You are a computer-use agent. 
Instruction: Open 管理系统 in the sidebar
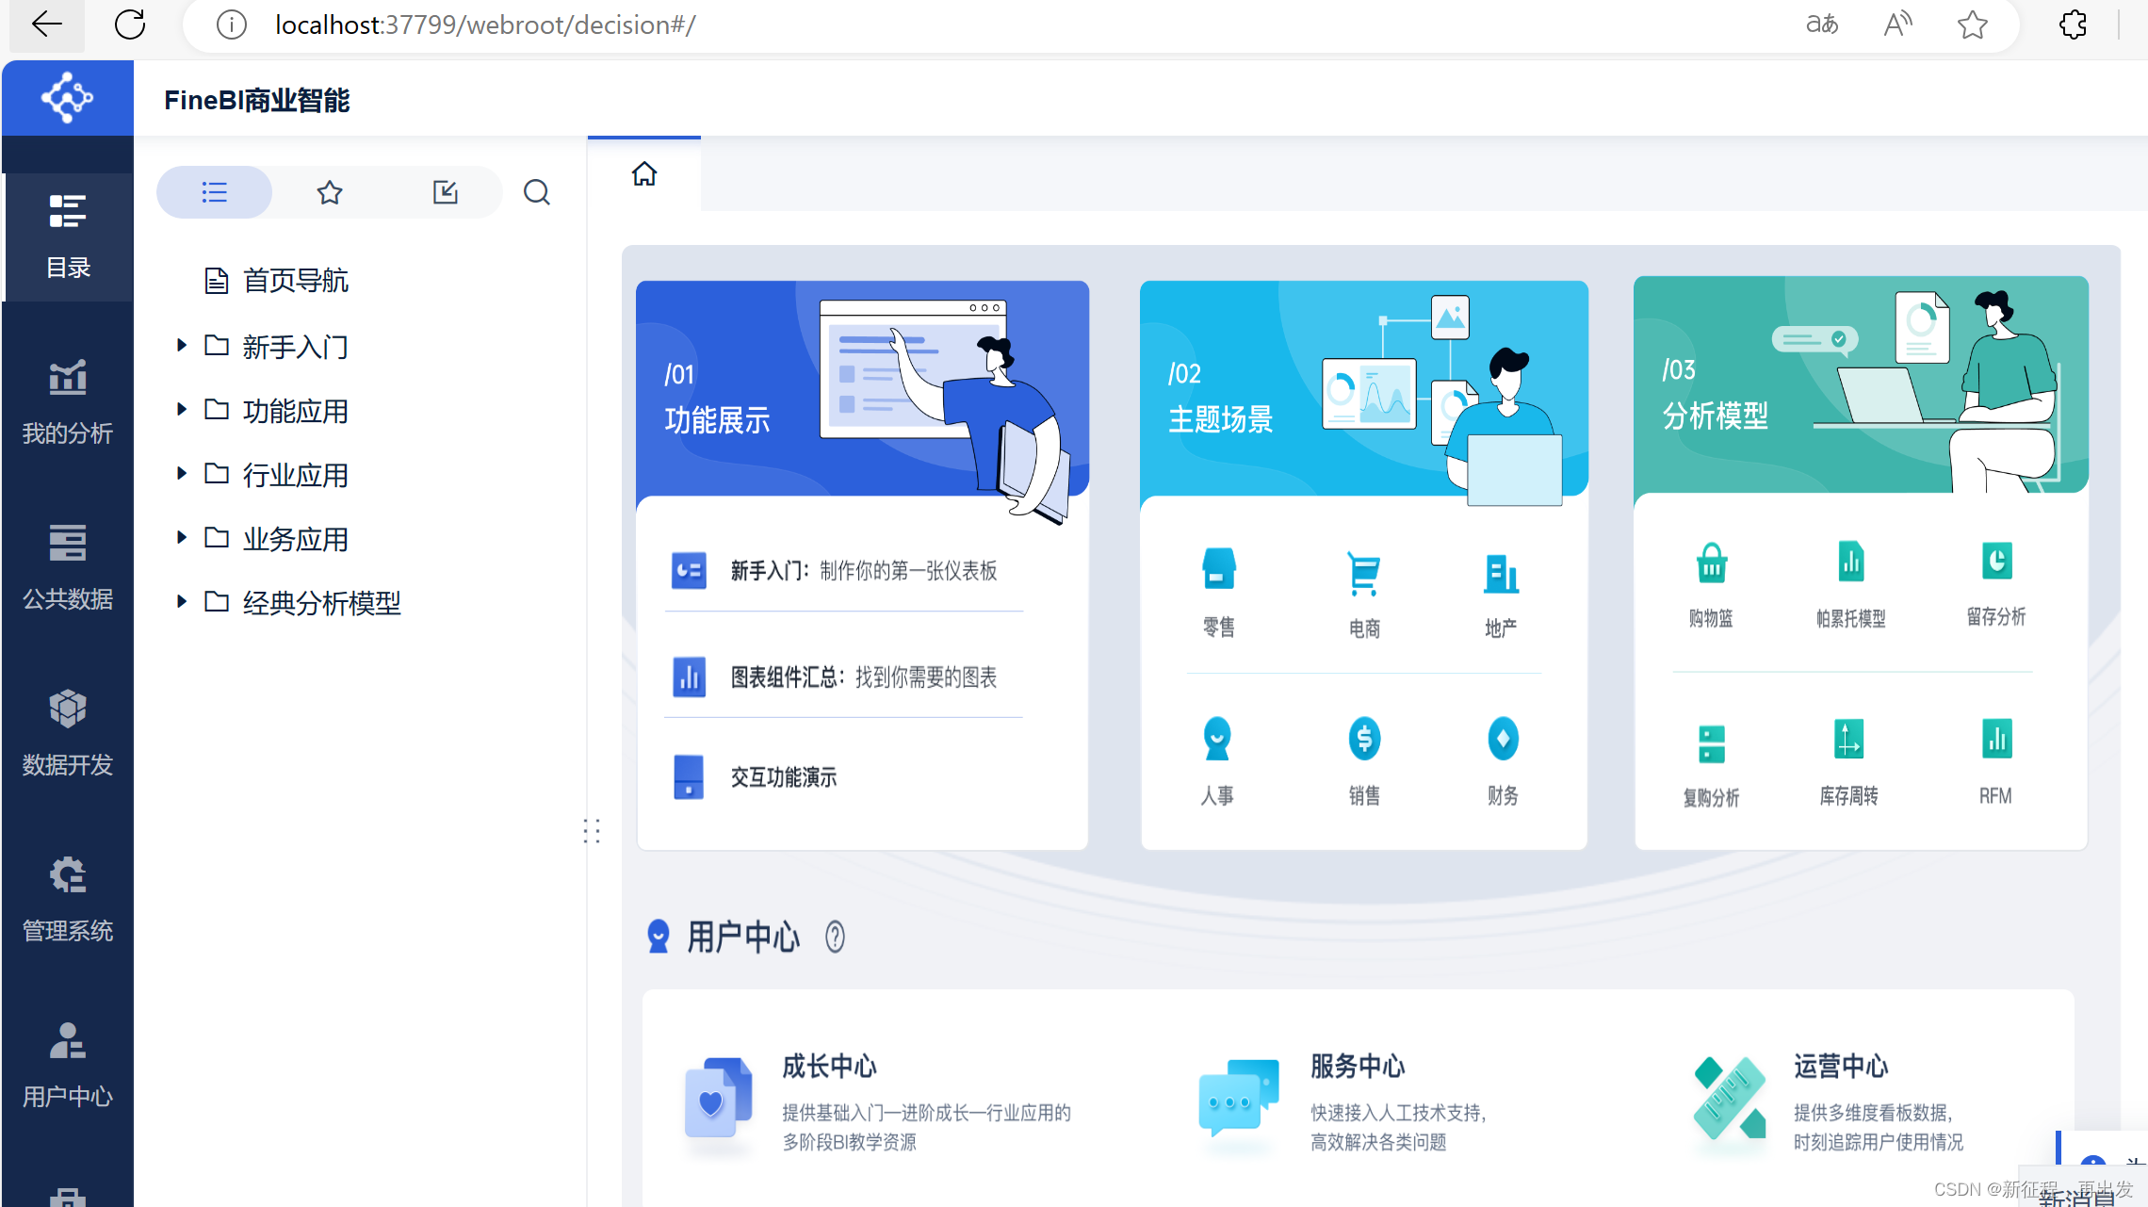(68, 900)
